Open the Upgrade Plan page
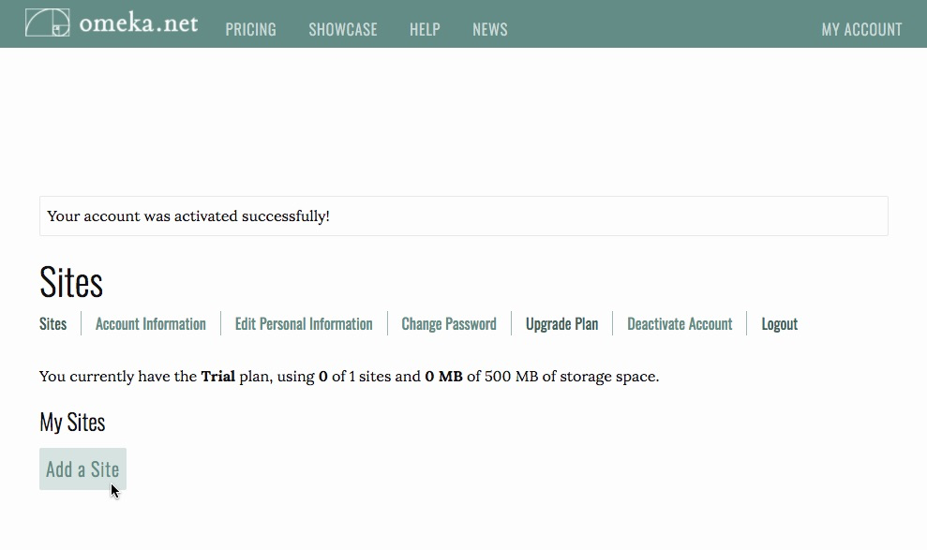Image resolution: width=927 pixels, height=550 pixels. (x=561, y=323)
